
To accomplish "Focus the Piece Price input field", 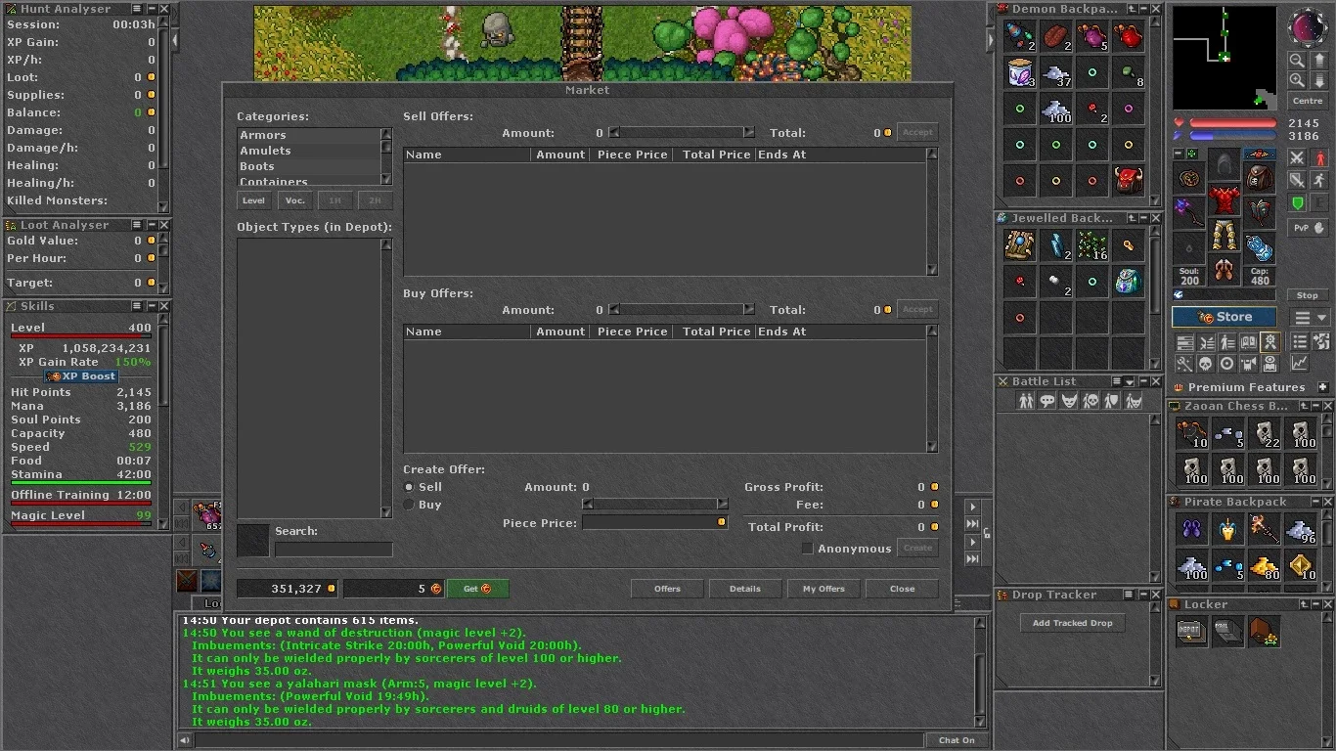I will (x=655, y=523).
